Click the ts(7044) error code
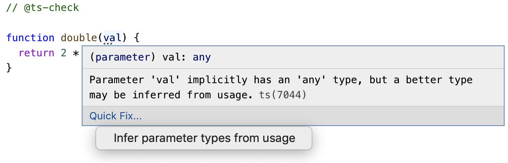508x163 pixels. tap(283, 95)
